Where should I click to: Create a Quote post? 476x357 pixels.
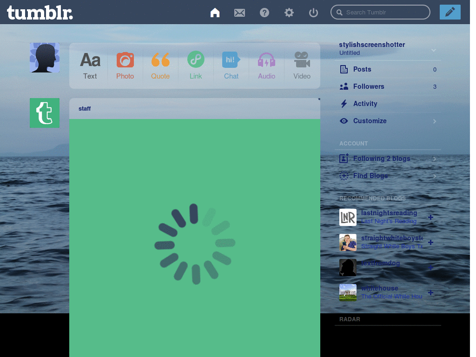click(160, 66)
